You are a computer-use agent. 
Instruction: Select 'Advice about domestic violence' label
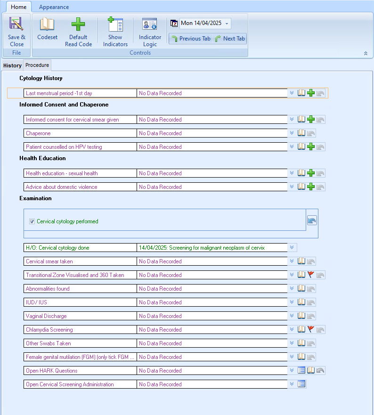coord(61,187)
